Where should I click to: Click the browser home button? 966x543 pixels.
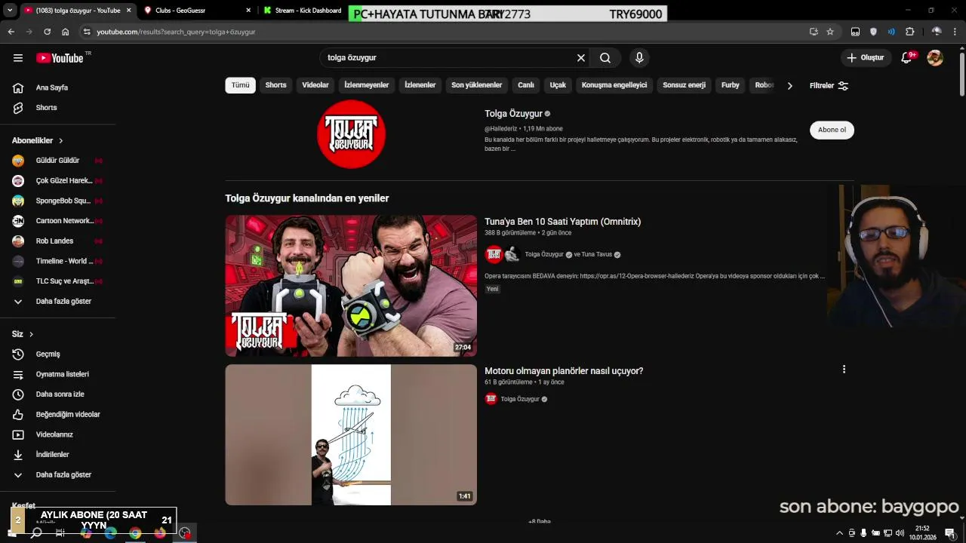pyautogui.click(x=66, y=32)
